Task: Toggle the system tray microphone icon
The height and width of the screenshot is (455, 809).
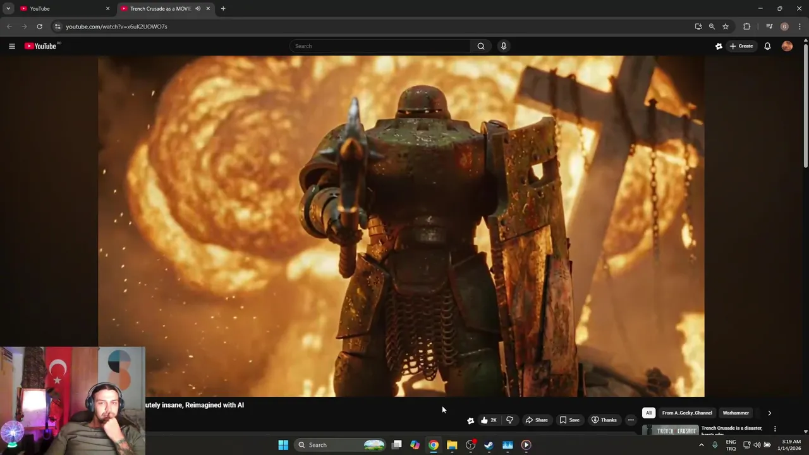Action: pyautogui.click(x=715, y=445)
